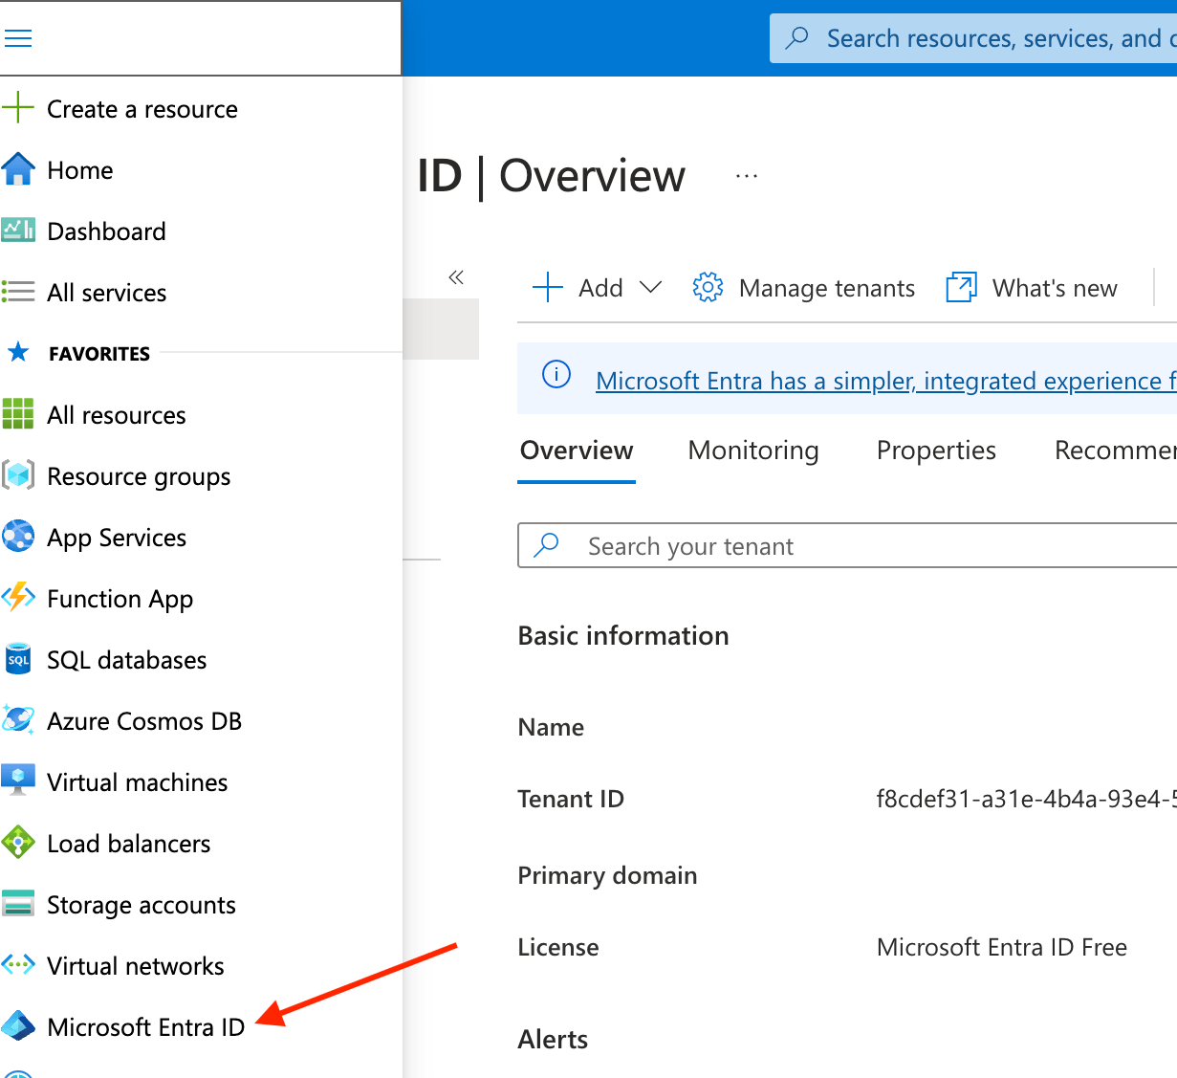Open the Manage tenants settings gear
The image size is (1177, 1078).
(708, 287)
